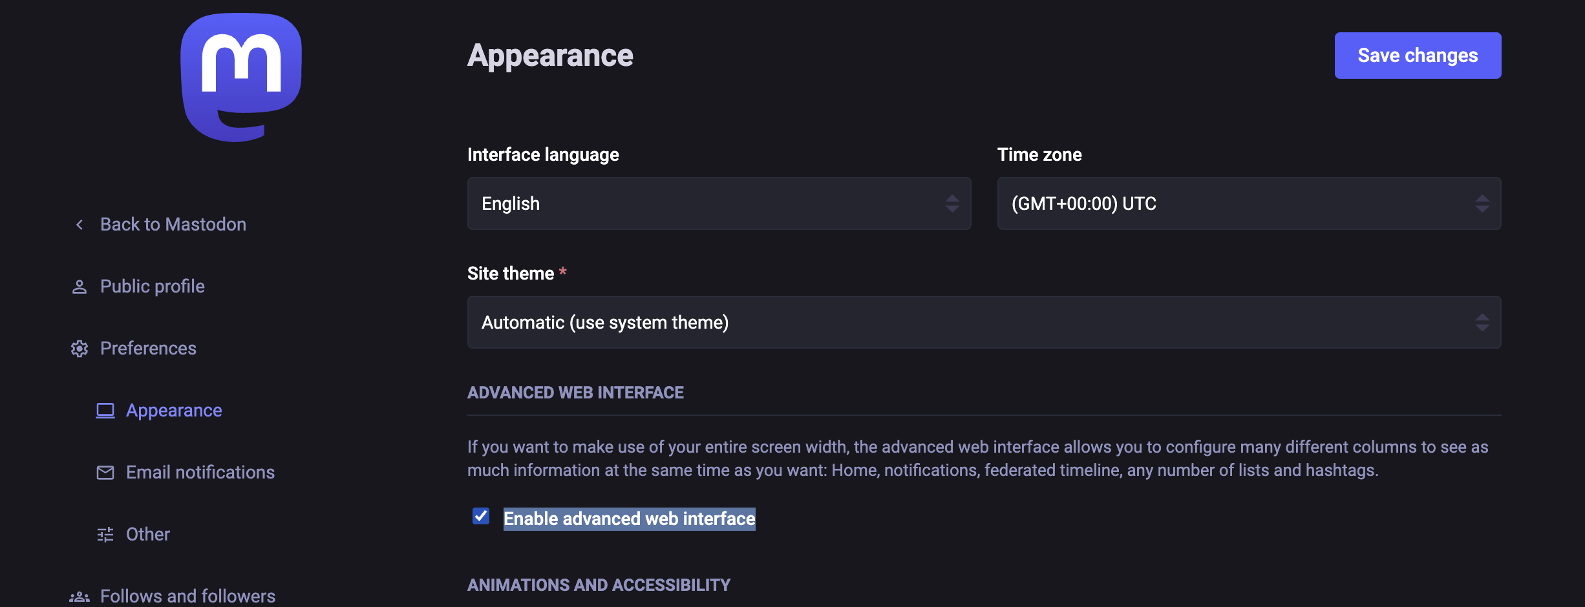Open the Time zone dropdown
The width and height of the screenshot is (1585, 607).
click(1248, 203)
